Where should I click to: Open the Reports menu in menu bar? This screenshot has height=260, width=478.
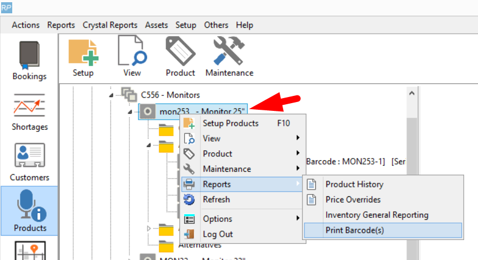61,25
